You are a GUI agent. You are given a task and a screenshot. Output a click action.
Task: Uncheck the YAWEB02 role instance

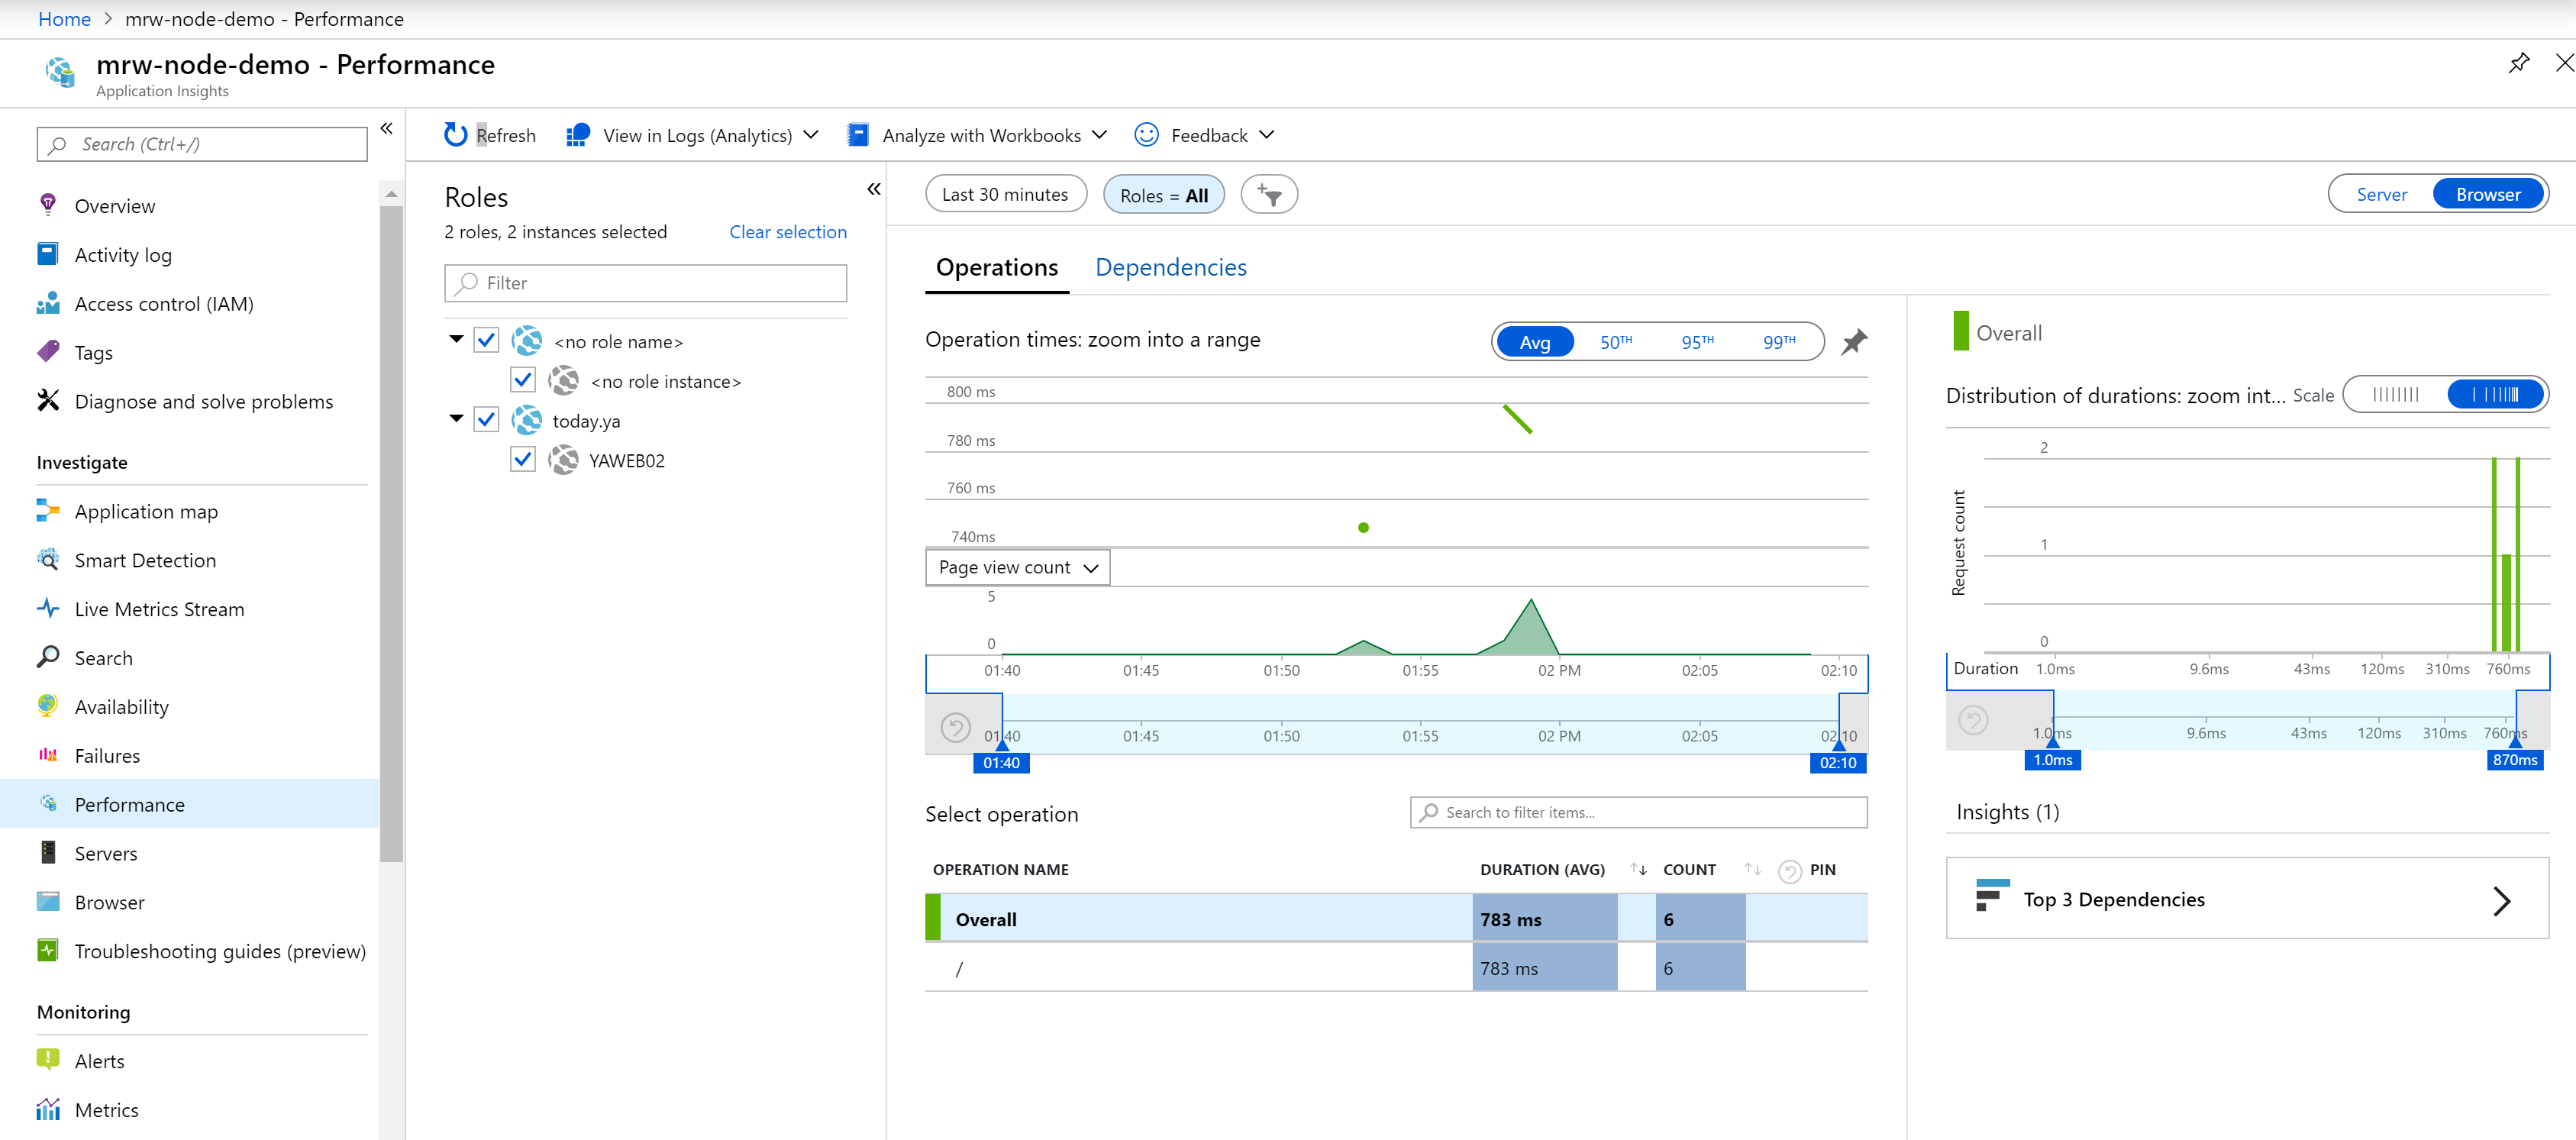coord(523,459)
